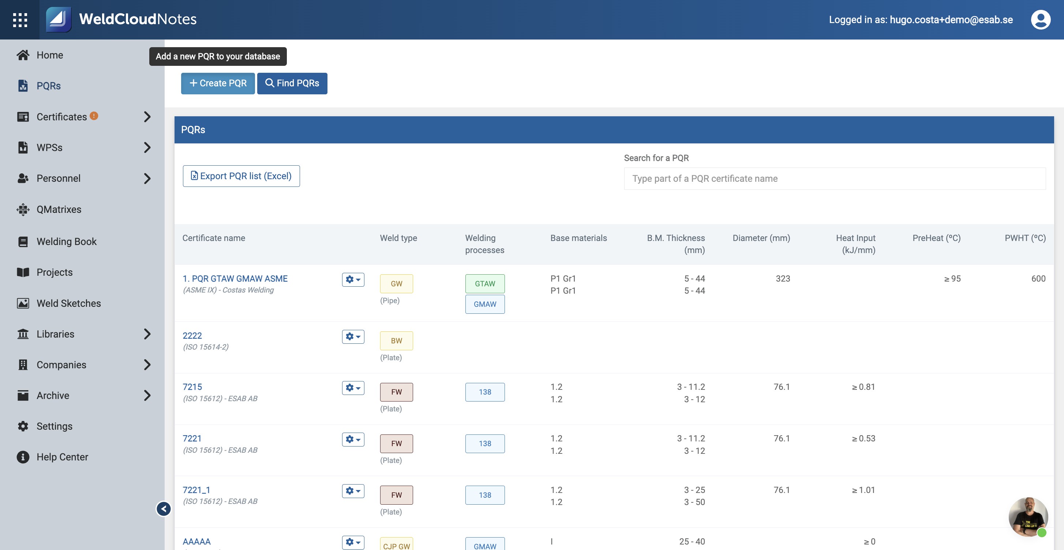Click the Libraries building icon
Image resolution: width=1064 pixels, height=550 pixels.
23,334
